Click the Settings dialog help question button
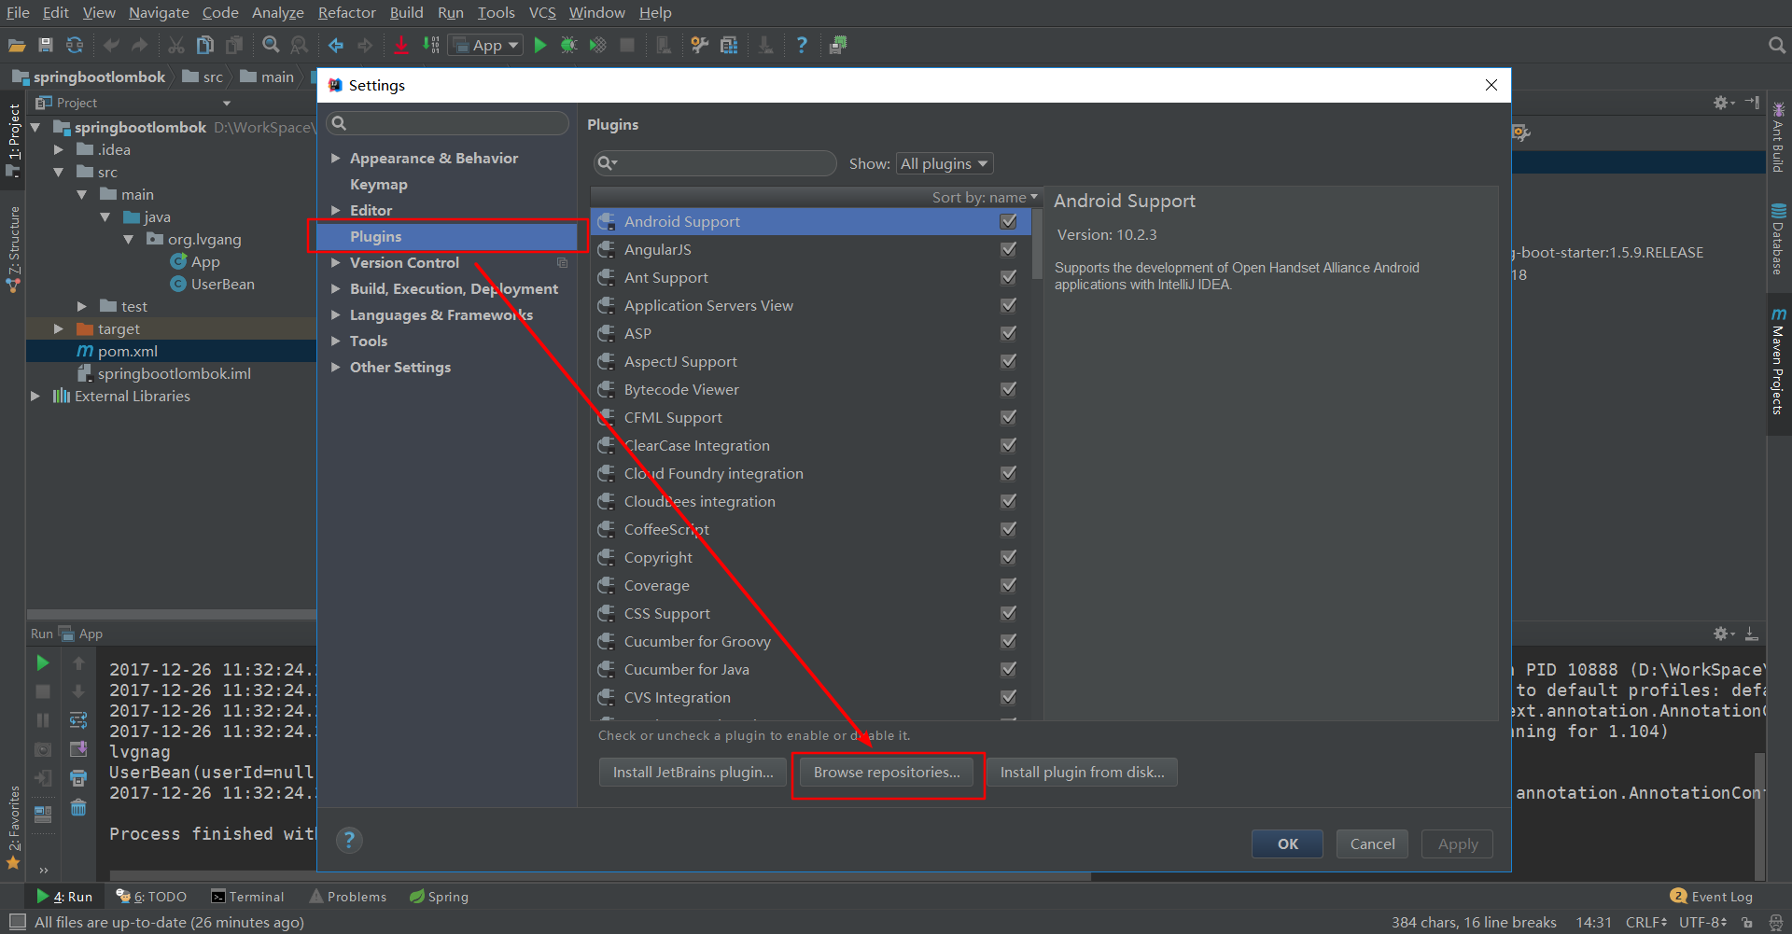 pos(349,840)
